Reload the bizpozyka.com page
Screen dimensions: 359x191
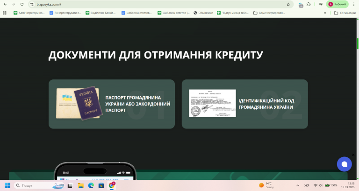[x=22, y=4]
